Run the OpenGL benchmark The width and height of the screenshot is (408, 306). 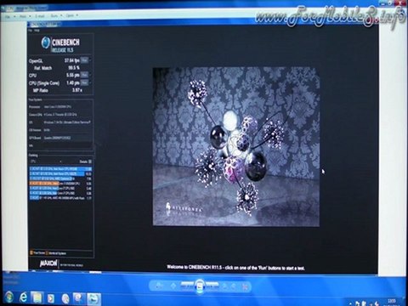[84, 60]
